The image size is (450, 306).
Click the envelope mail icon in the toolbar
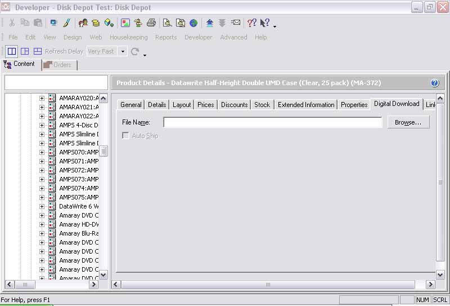[x=236, y=23]
